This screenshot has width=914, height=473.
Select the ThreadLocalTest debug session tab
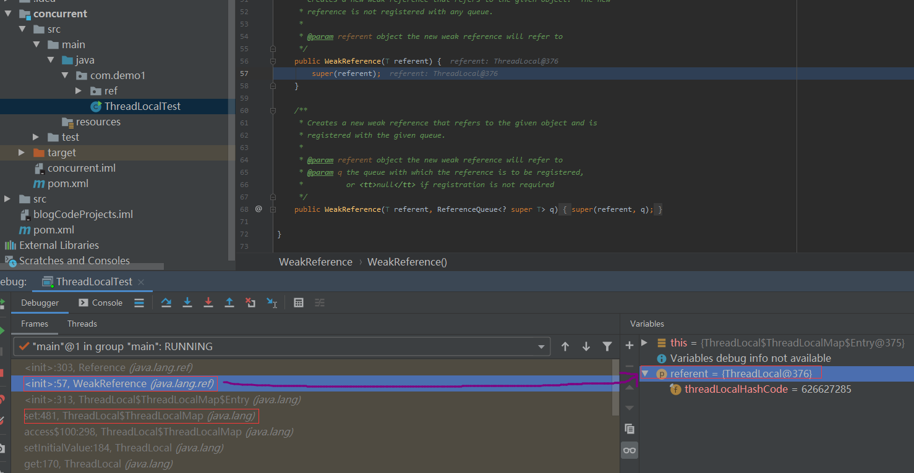point(93,282)
